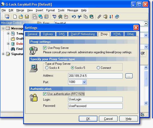The height and width of the screenshot is (128, 153).
Task: Attach a file with paperclip icon
Action: [x=99, y=17]
